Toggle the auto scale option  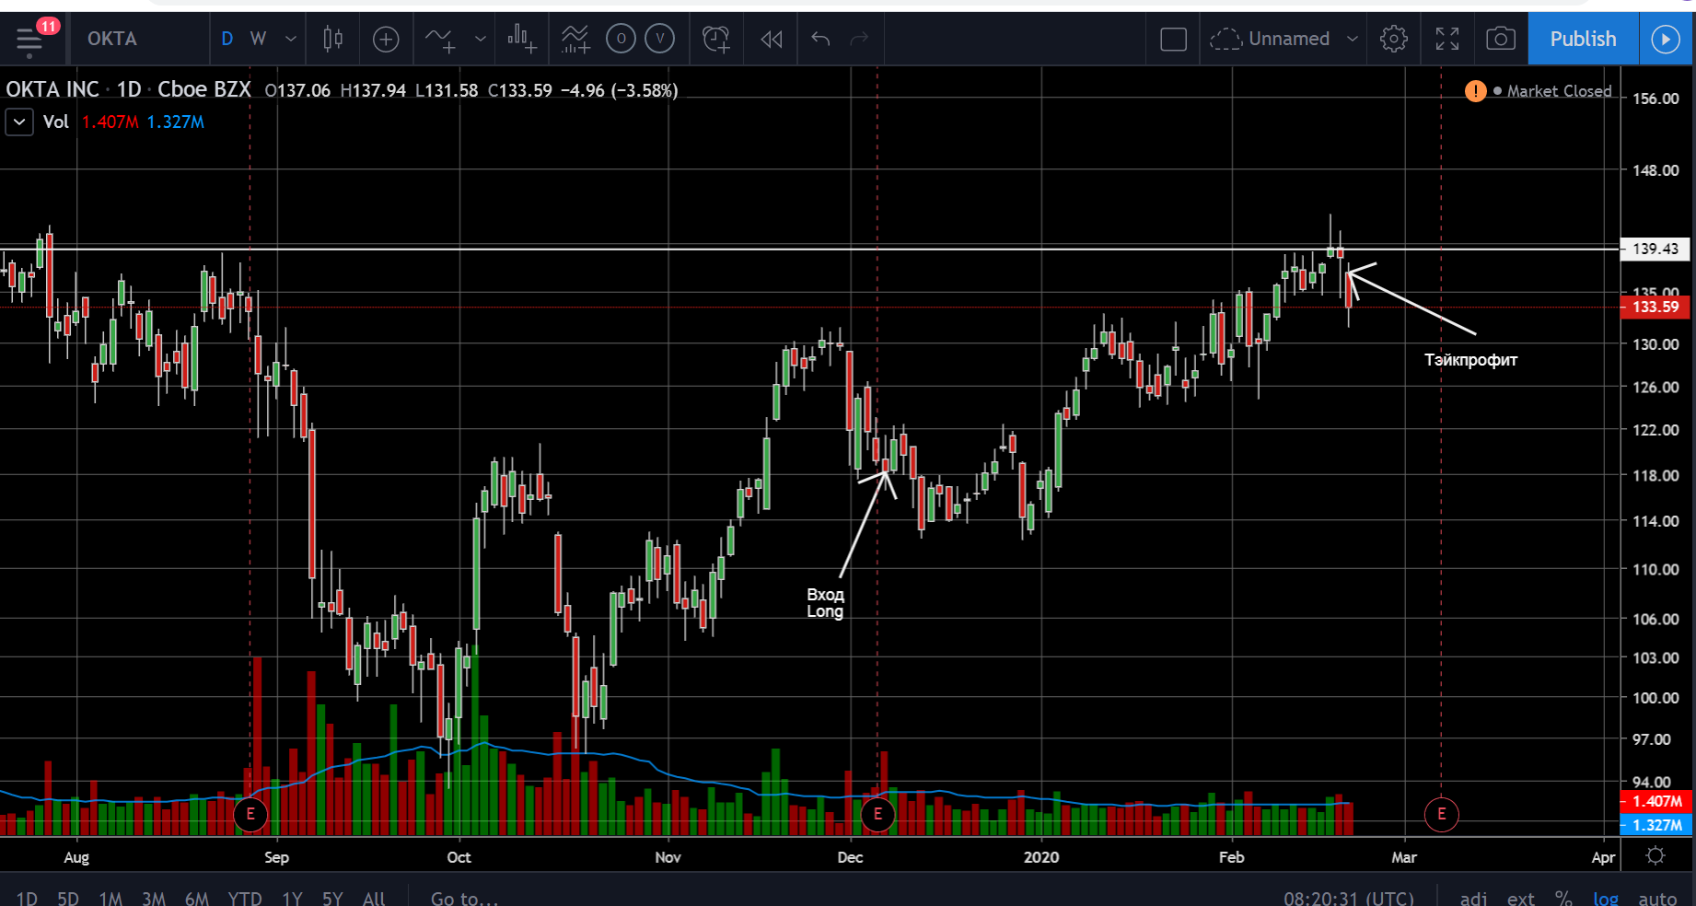pos(1657,898)
